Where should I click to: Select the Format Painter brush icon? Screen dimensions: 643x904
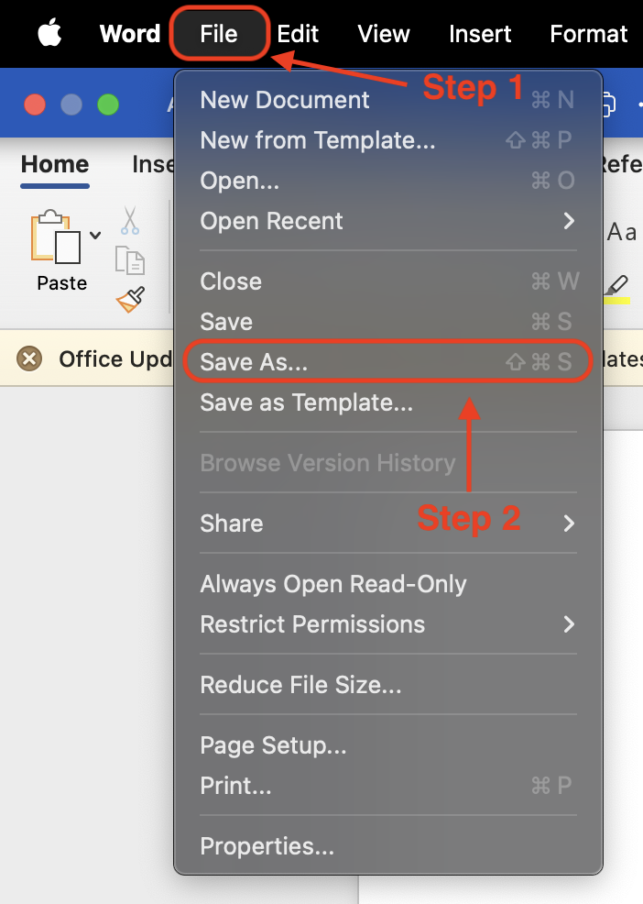click(x=130, y=299)
